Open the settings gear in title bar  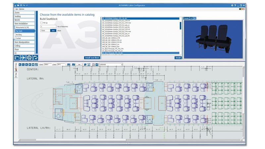(232, 6)
